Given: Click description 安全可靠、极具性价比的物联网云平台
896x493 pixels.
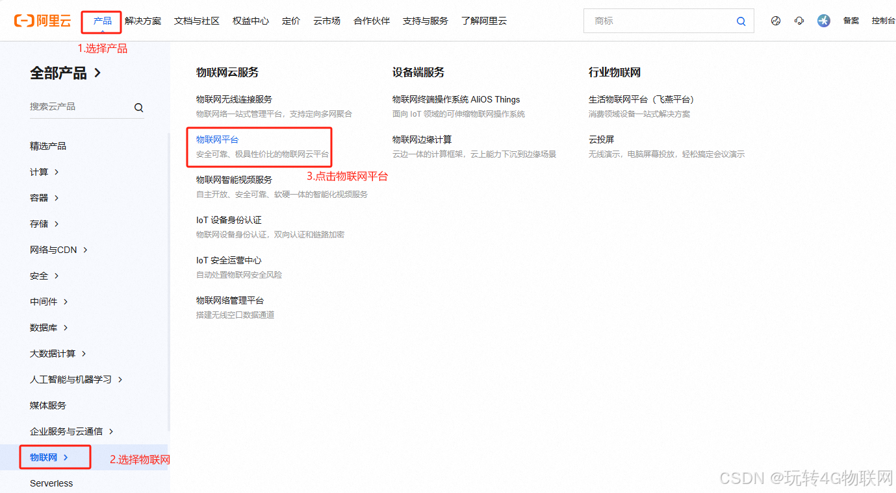Looking at the screenshot, I should tap(262, 154).
